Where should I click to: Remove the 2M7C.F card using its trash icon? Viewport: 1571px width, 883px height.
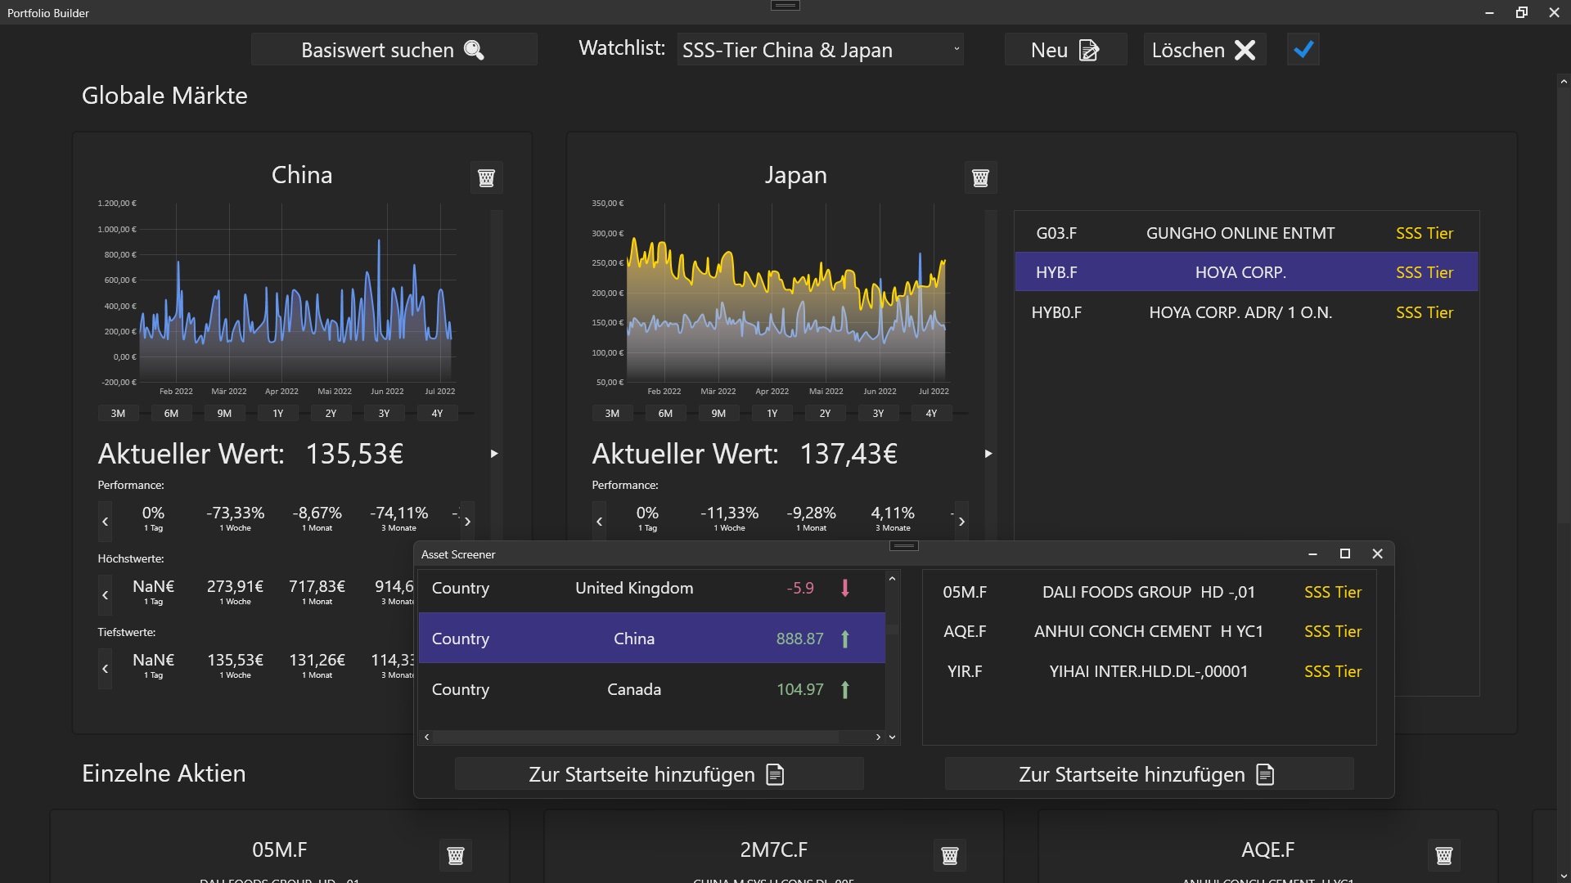point(950,855)
